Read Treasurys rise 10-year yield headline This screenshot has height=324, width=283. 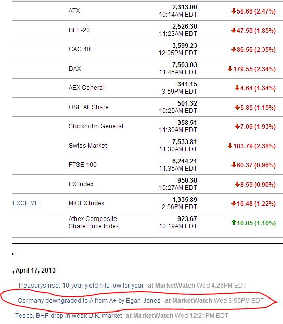[x=81, y=286]
